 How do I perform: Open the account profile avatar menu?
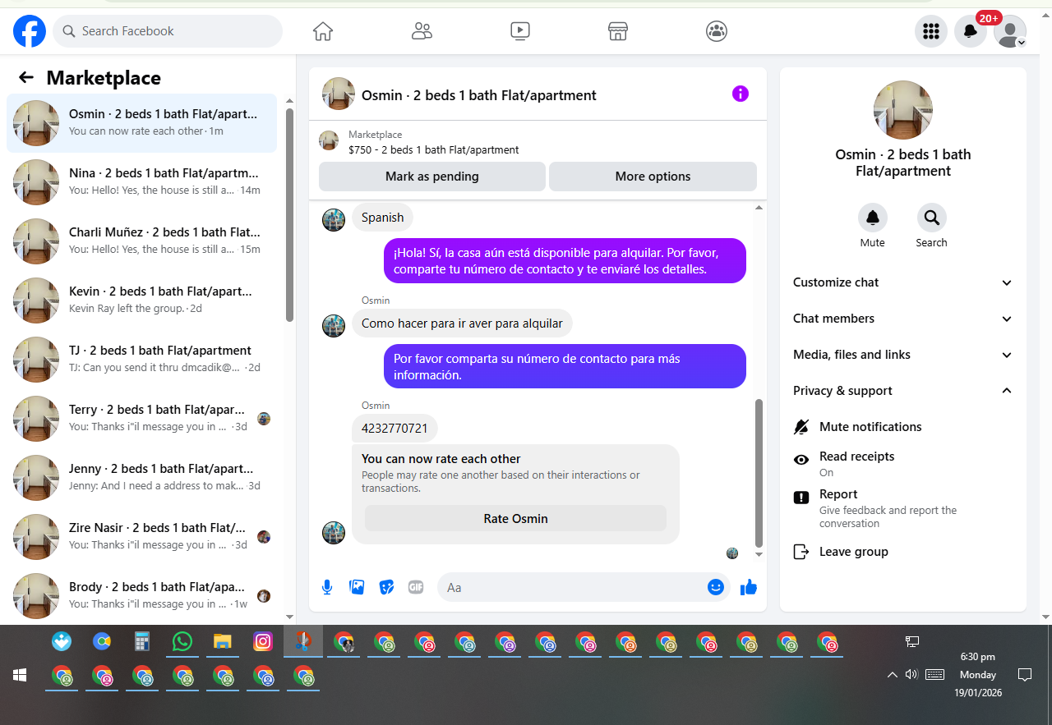pos(1010,31)
